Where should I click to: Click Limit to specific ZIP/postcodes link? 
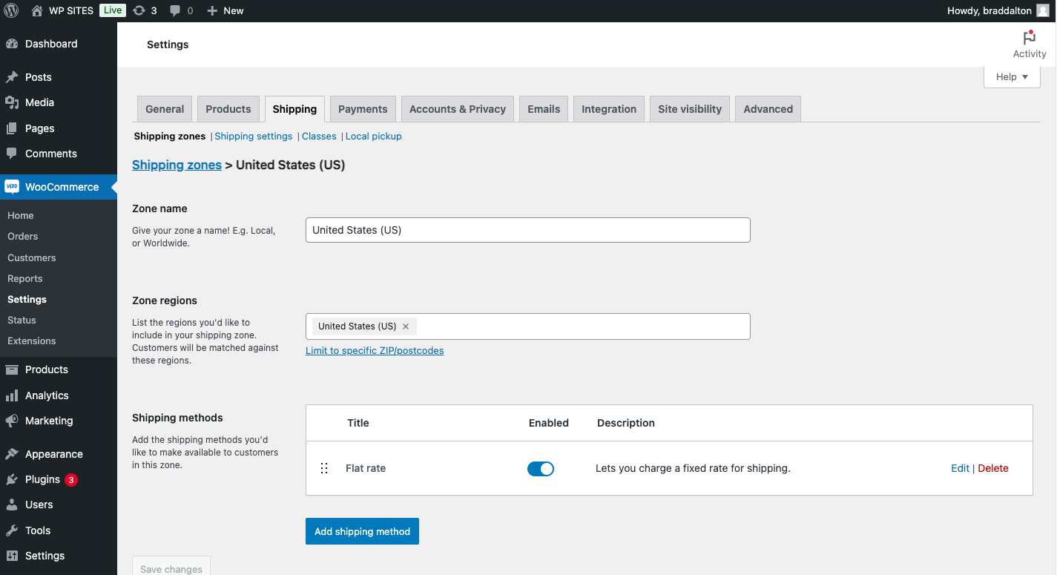375,350
